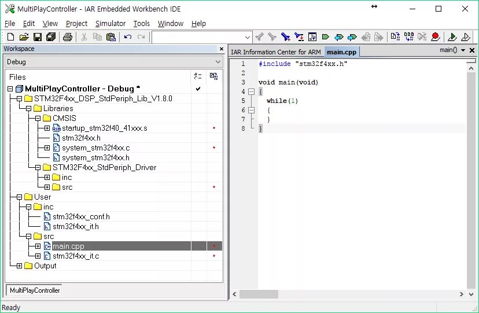The image size is (479, 313).
Task: Click the Copy icon in the toolbar
Action: (x=97, y=37)
